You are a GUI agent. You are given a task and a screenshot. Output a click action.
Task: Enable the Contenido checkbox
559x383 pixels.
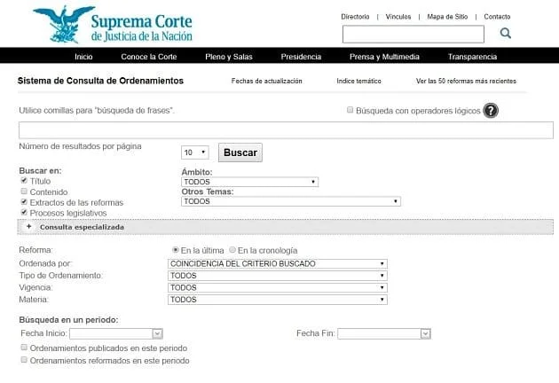(24, 191)
